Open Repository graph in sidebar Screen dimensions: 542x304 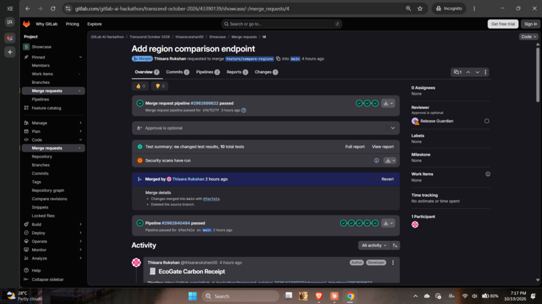tap(48, 191)
